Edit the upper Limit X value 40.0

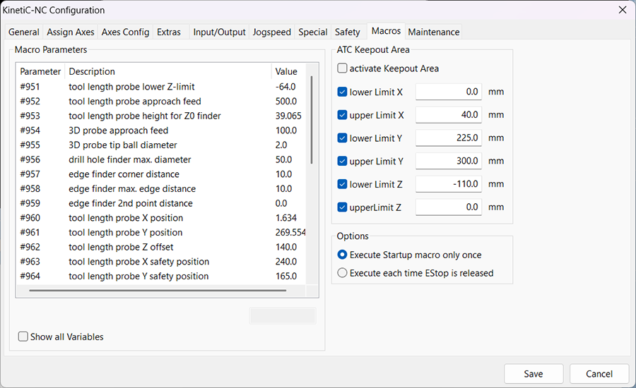point(449,115)
